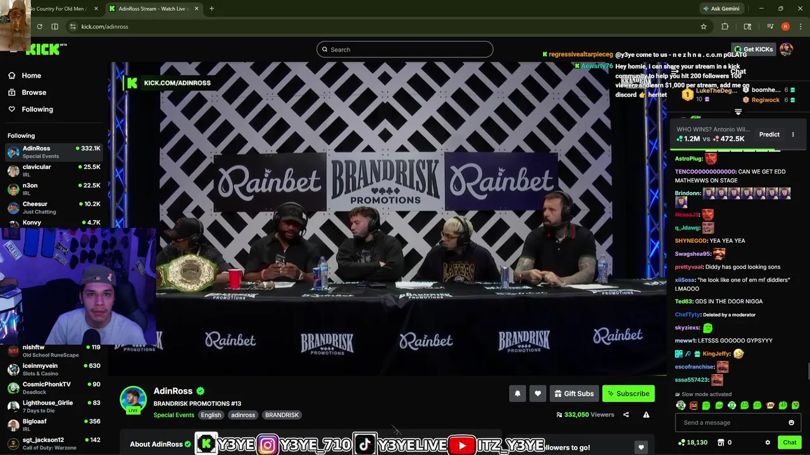Open sgt_jackson12 channel in the sidebar
Image resolution: width=810 pixels, height=455 pixels.
[x=54, y=443]
